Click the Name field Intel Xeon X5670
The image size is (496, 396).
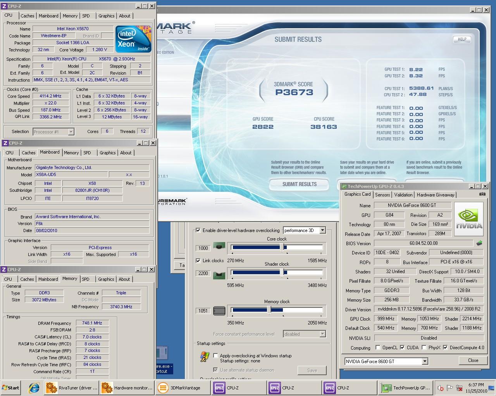coord(73,29)
